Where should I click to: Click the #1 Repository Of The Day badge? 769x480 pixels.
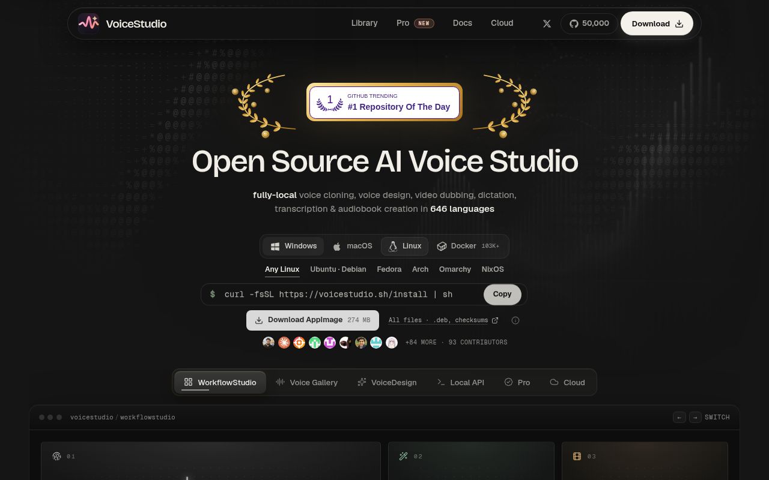[x=384, y=102]
